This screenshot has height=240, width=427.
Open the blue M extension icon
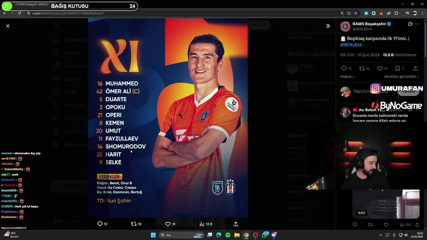(x=366, y=13)
